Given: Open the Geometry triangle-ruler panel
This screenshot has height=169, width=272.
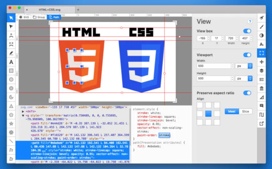Looking at the screenshot, I should tap(262, 97).
